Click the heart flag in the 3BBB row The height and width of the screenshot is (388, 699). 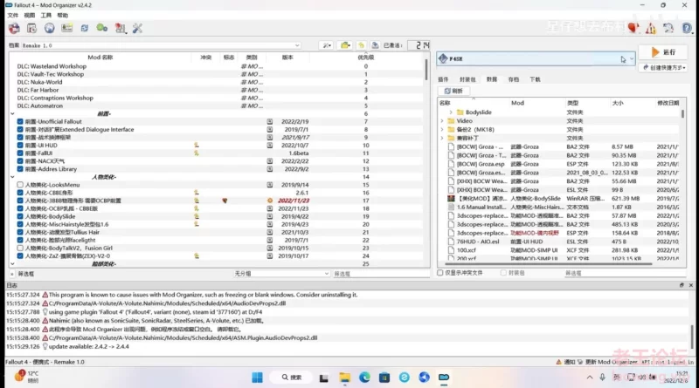pos(225,201)
